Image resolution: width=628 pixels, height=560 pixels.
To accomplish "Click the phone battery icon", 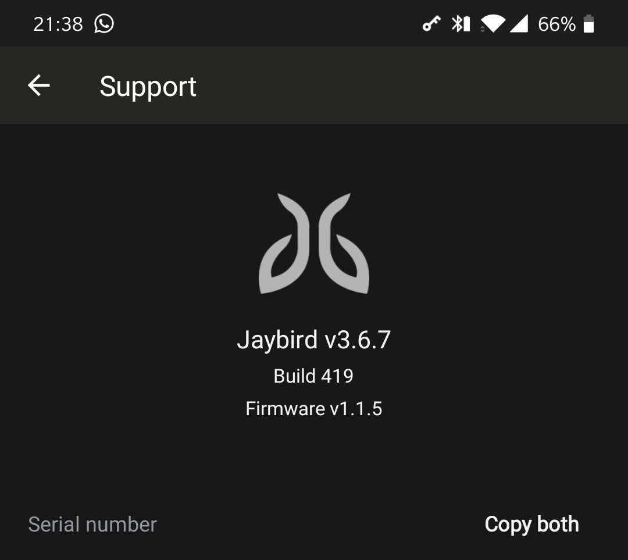I will click(x=588, y=24).
